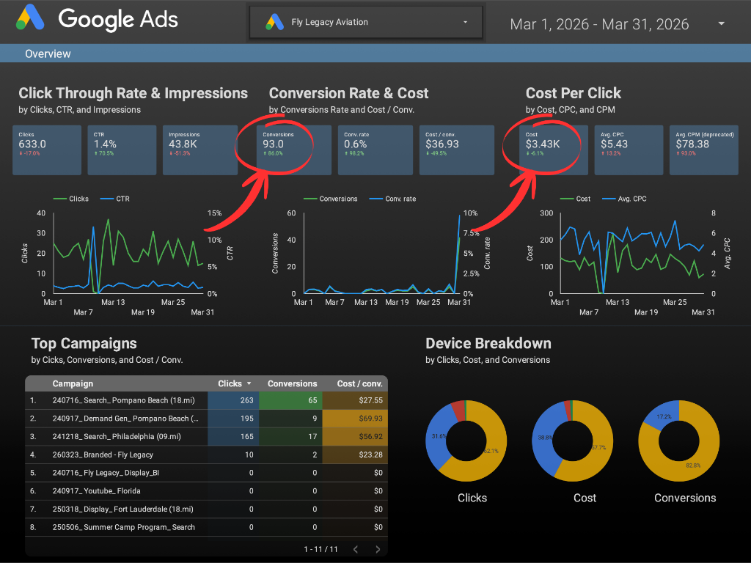
Task: Click the 263 clicks cell
Action: coord(233,400)
